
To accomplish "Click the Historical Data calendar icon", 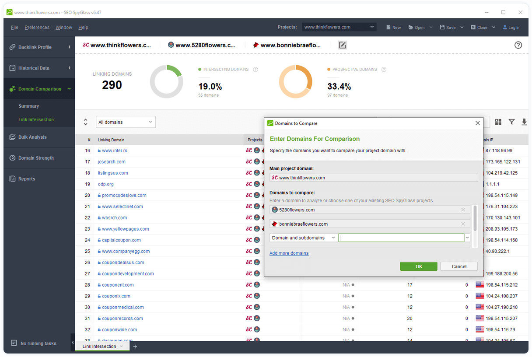I will coord(12,68).
